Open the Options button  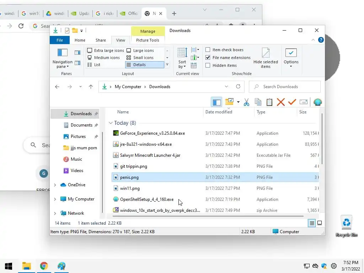(291, 58)
